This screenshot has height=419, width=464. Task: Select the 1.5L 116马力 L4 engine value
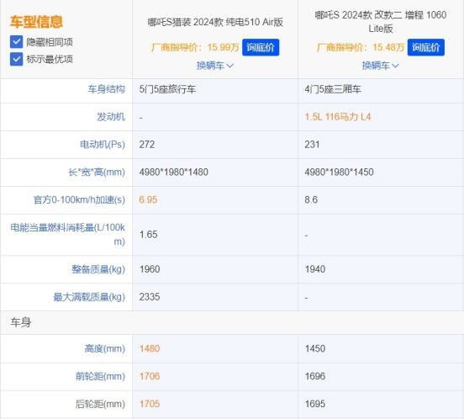[x=338, y=117]
